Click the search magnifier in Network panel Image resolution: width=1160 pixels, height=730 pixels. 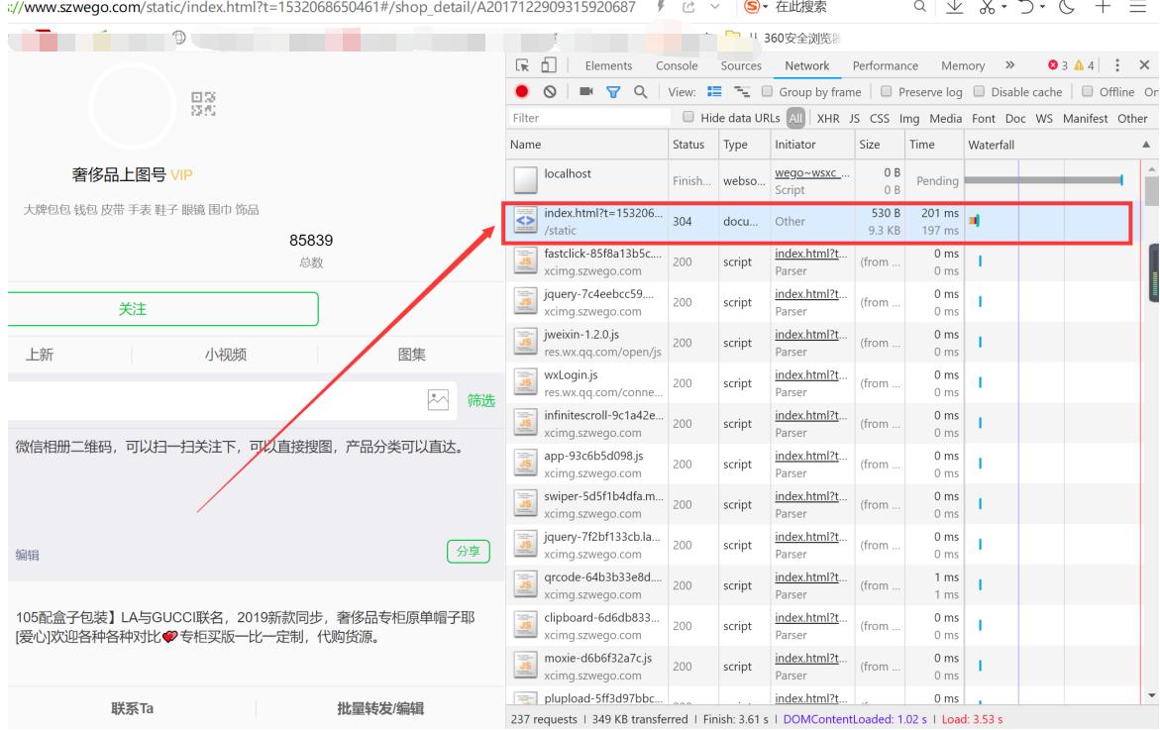pos(638,92)
